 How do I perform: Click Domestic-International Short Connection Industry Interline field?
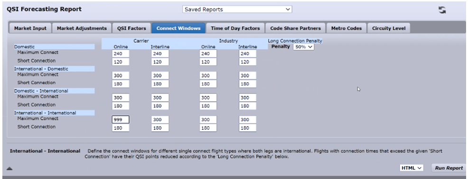[x=247, y=106]
